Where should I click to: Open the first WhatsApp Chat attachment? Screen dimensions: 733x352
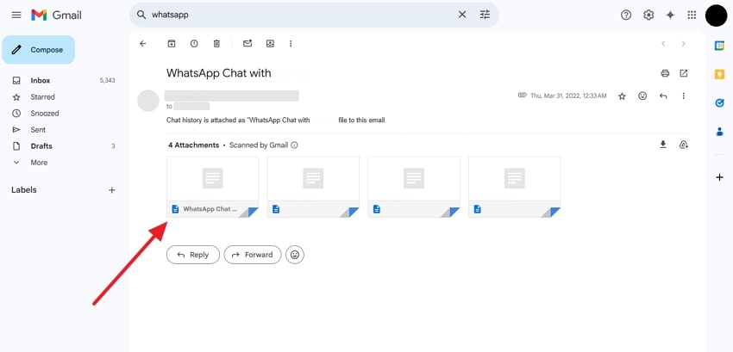coord(212,186)
